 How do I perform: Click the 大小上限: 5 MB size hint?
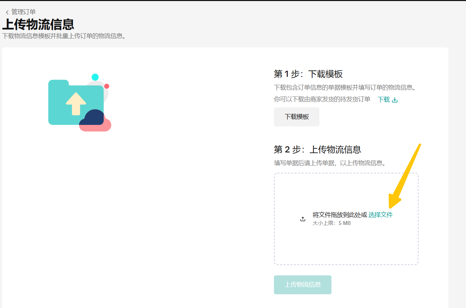(331, 223)
